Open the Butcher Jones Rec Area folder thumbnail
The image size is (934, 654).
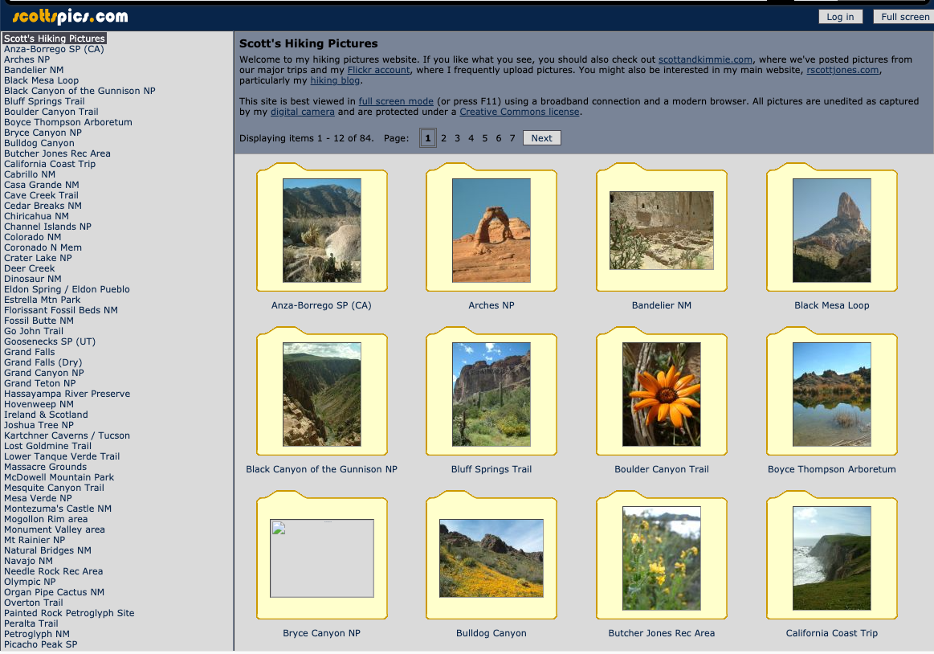coord(662,558)
